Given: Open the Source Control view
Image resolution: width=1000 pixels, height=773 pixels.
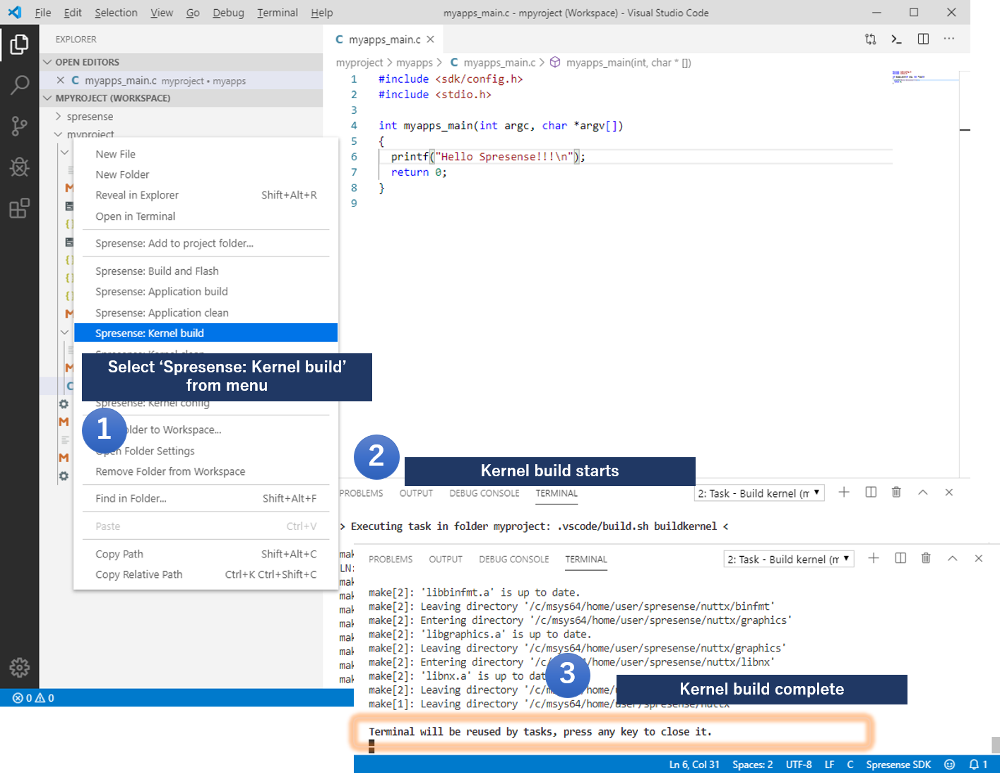Looking at the screenshot, I should [19, 126].
